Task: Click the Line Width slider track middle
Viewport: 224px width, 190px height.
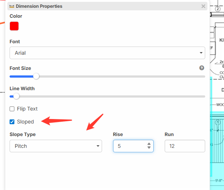Action: pyautogui.click(x=107, y=96)
